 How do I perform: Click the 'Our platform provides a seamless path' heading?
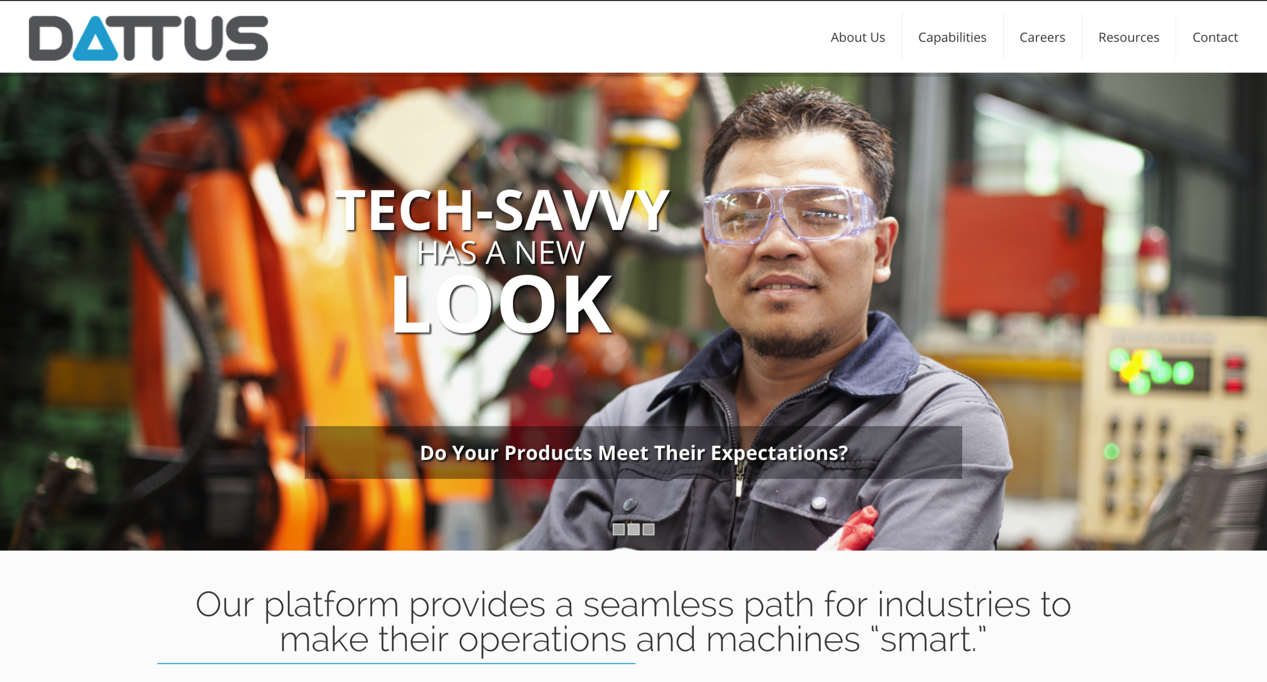tap(633, 622)
